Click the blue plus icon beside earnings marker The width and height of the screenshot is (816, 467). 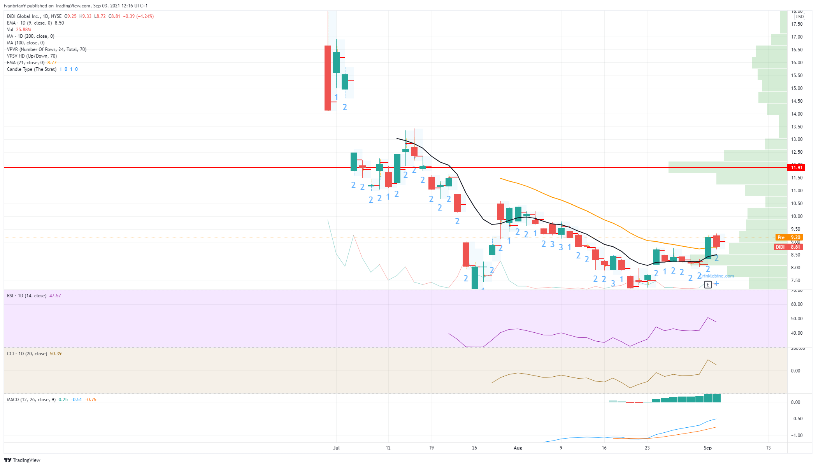(717, 283)
